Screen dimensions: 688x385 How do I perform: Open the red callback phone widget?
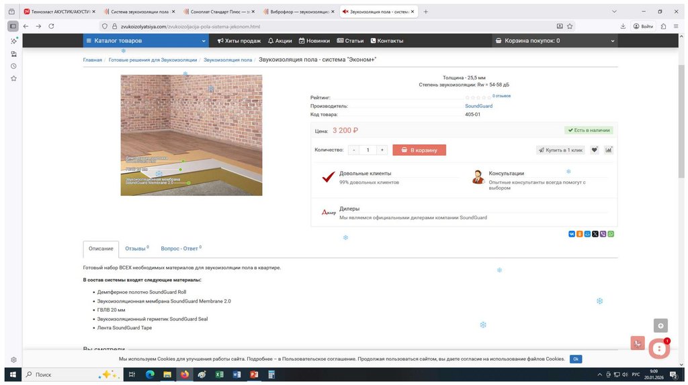(x=638, y=343)
